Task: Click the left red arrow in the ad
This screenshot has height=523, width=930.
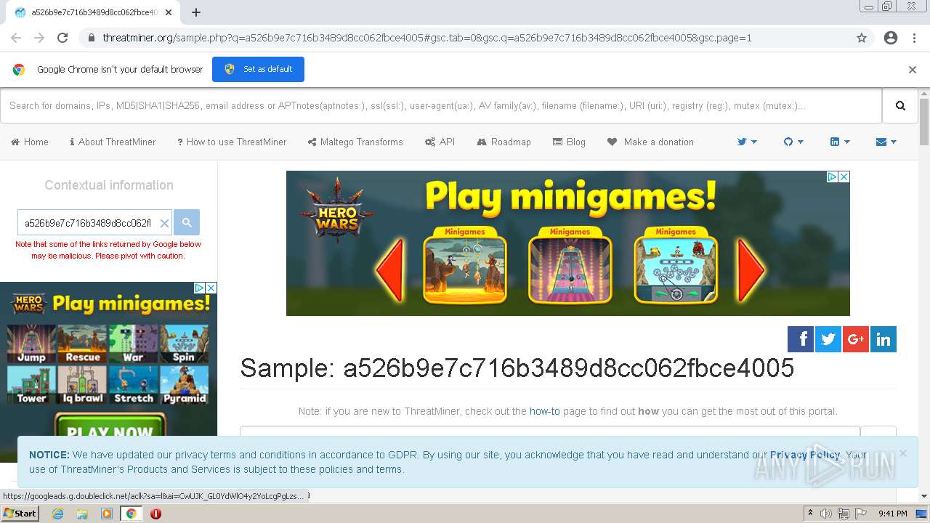Action: pyautogui.click(x=390, y=270)
